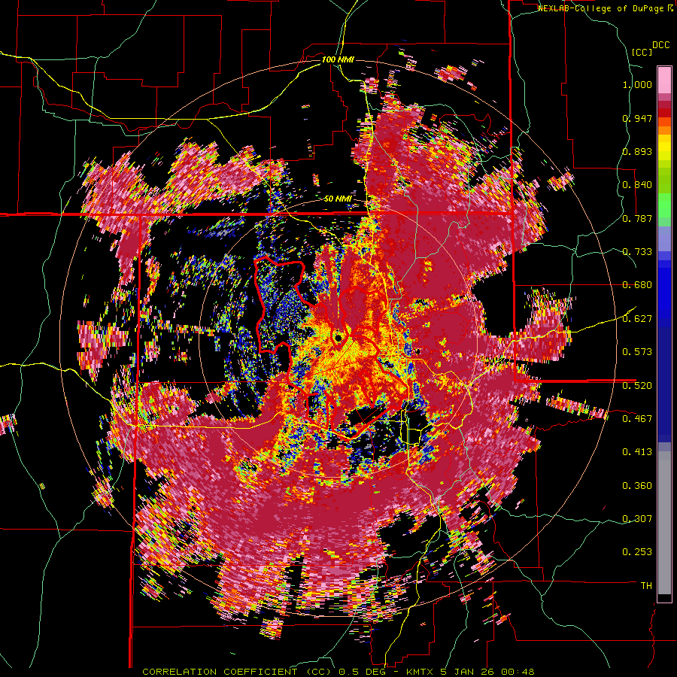Image resolution: width=677 pixels, height=677 pixels.
Task: Click the "CORRELATION COEFFICIENT (CC)" caption text
Action: coord(237,672)
